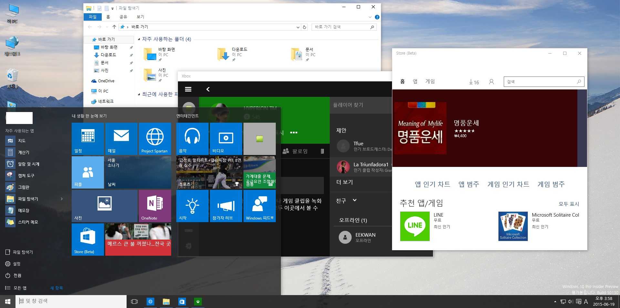Click Store icon on taskbar

[182, 302]
